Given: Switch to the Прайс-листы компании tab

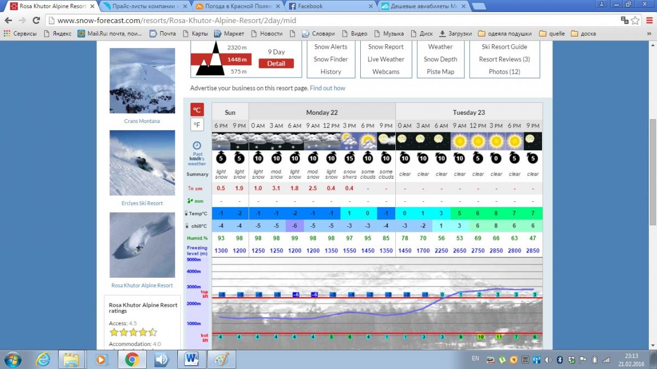Looking at the screenshot, I should point(145,7).
